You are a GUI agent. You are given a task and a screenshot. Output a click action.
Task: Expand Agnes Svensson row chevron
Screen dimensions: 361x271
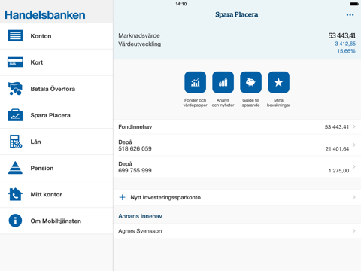click(x=354, y=230)
